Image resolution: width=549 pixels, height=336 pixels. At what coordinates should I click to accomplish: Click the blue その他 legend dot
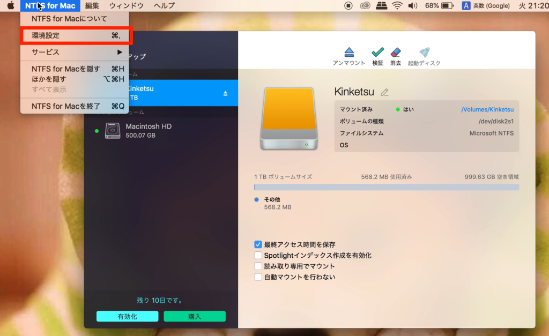coord(257,199)
